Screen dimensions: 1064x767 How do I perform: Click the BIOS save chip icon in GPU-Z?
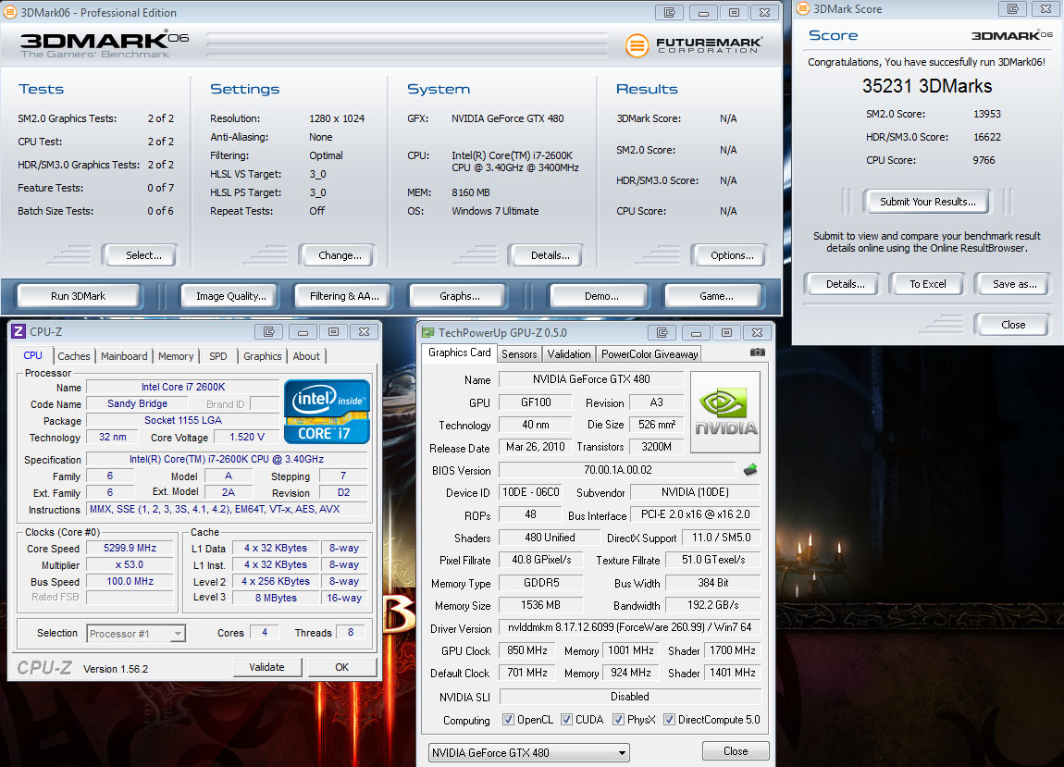coord(750,470)
